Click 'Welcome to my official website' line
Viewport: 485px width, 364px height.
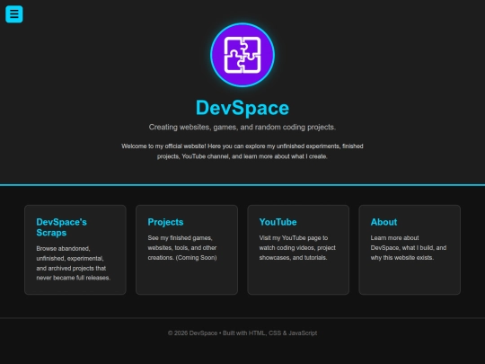click(242, 146)
